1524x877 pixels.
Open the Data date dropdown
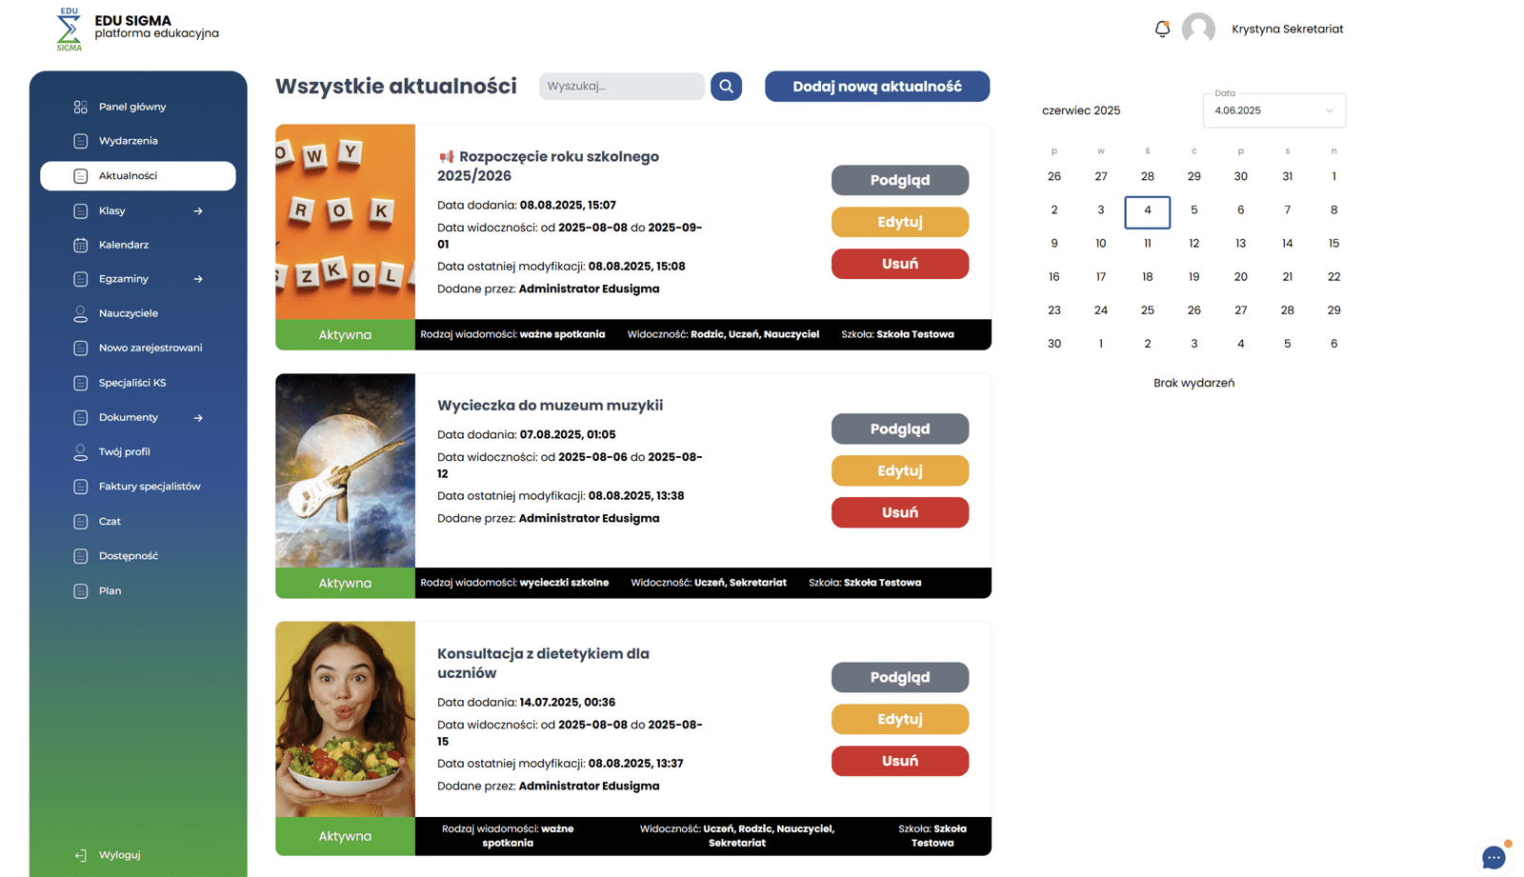pyautogui.click(x=1273, y=110)
